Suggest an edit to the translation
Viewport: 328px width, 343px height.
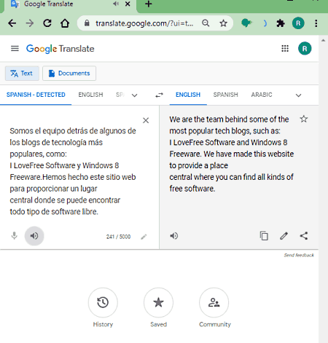(284, 236)
